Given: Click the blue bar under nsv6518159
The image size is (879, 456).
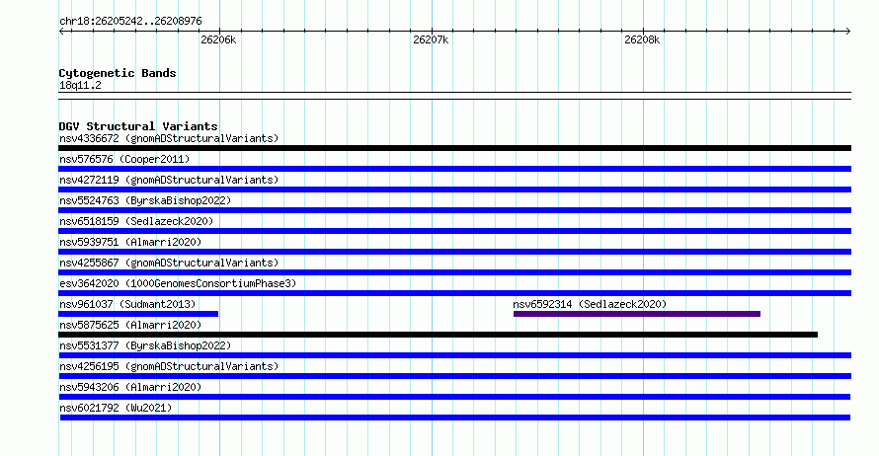Looking at the screenshot, I should pyautogui.click(x=454, y=231).
